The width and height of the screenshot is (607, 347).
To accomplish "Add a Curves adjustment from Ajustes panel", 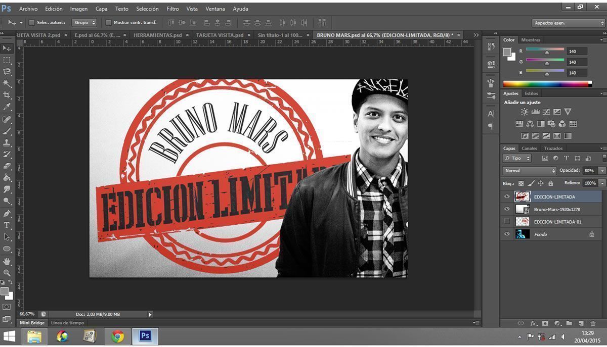I will click(546, 112).
